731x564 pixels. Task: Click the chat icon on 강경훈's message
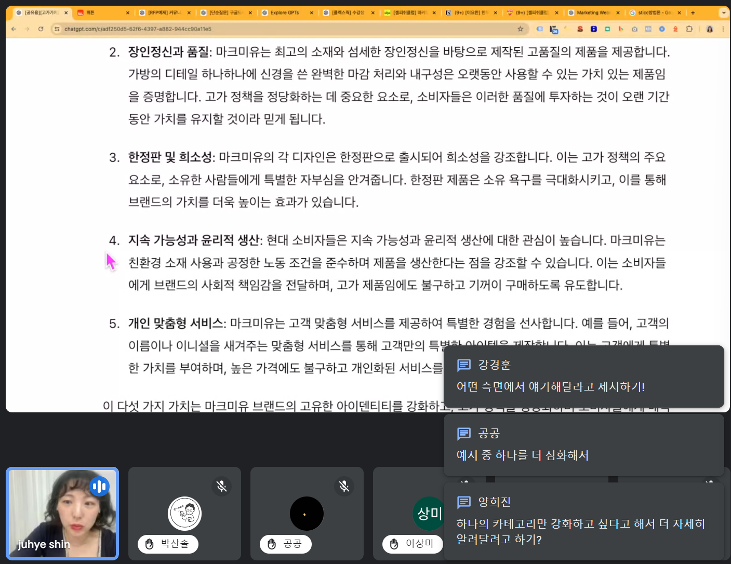pyautogui.click(x=464, y=365)
